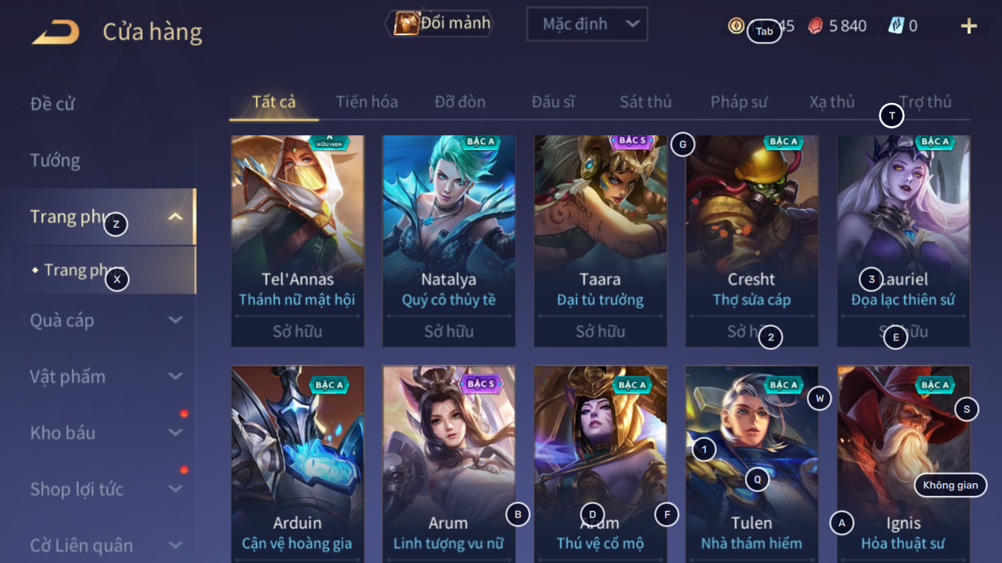Expand the Kho báu section
The image size is (1002, 563).
pyautogui.click(x=175, y=433)
